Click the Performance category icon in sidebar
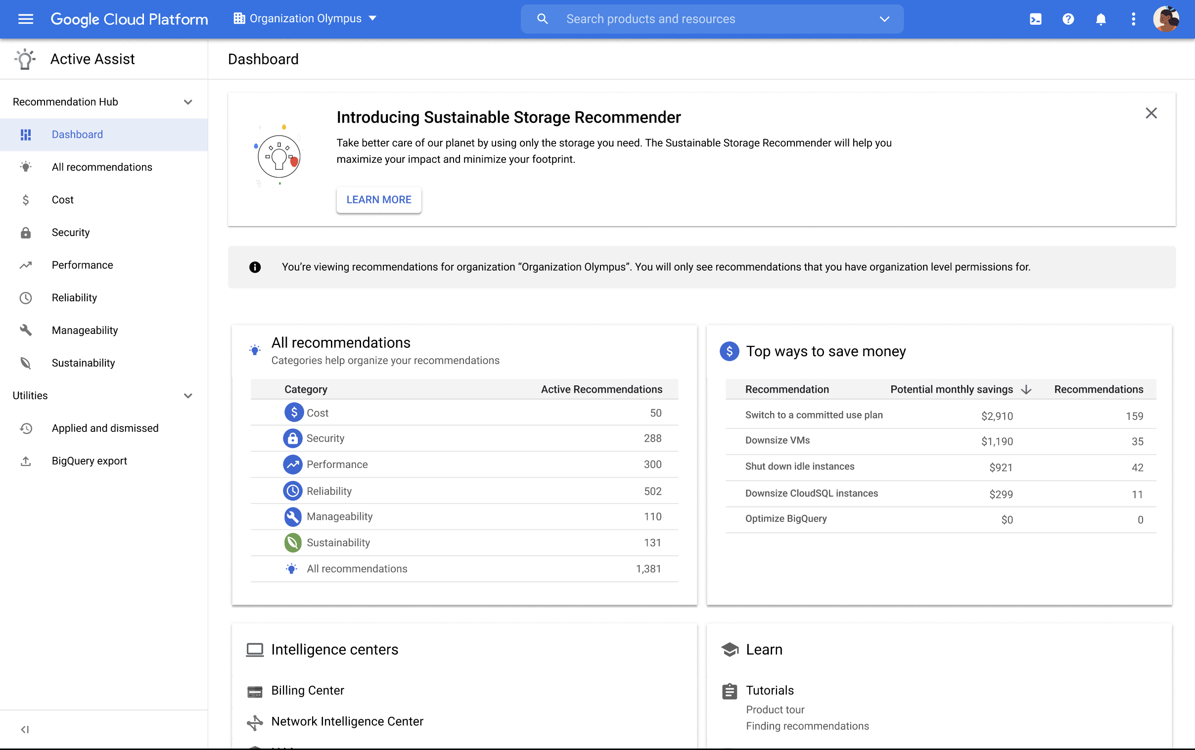Viewport: 1195px width, 750px height. (x=23, y=264)
